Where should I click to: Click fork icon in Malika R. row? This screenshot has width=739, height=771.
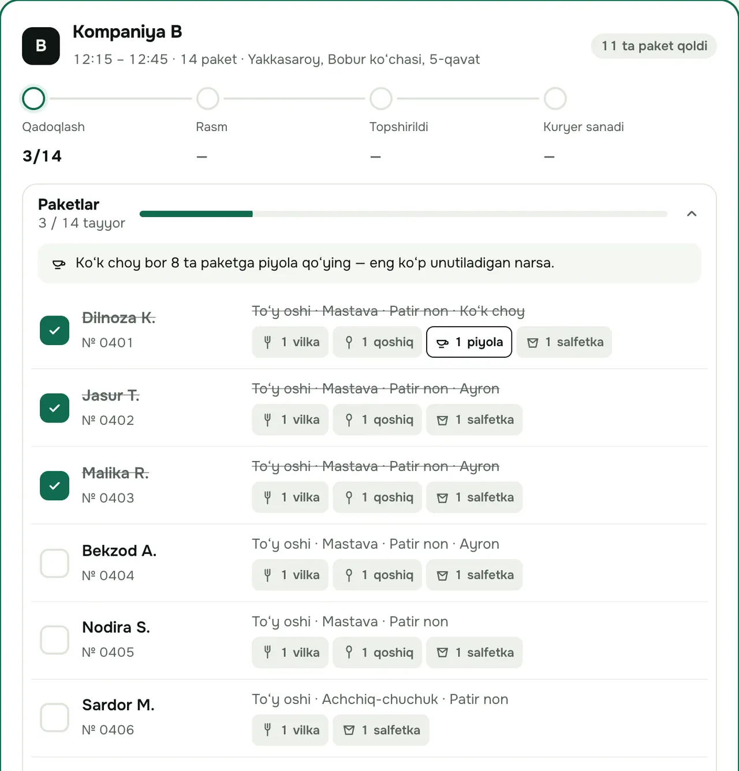coord(267,497)
